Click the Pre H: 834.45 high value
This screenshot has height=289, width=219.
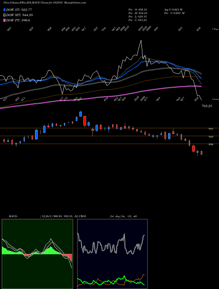coord(138,13)
